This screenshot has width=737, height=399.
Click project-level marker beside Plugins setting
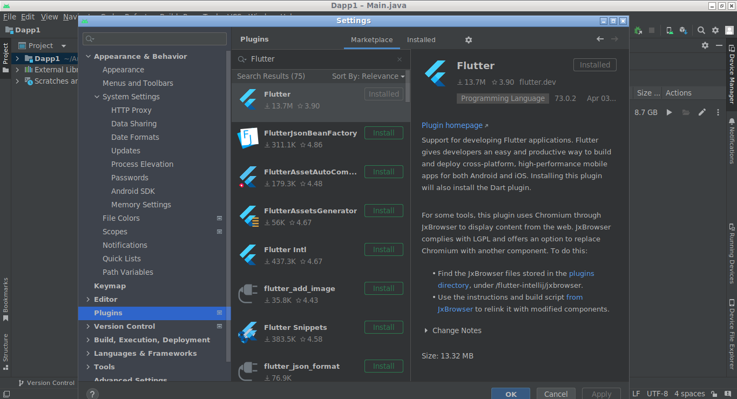(x=220, y=313)
